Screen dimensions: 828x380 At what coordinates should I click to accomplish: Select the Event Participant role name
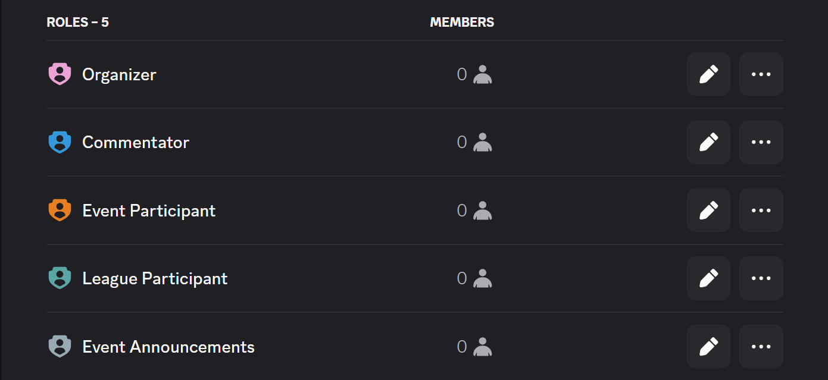pos(149,211)
